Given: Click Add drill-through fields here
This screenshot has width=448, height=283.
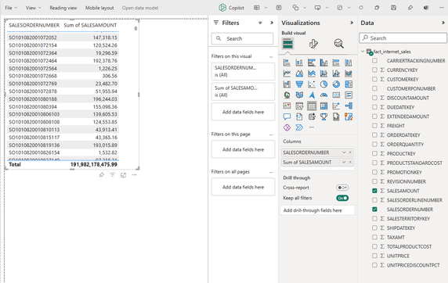Looking at the screenshot, I should click(318, 210).
